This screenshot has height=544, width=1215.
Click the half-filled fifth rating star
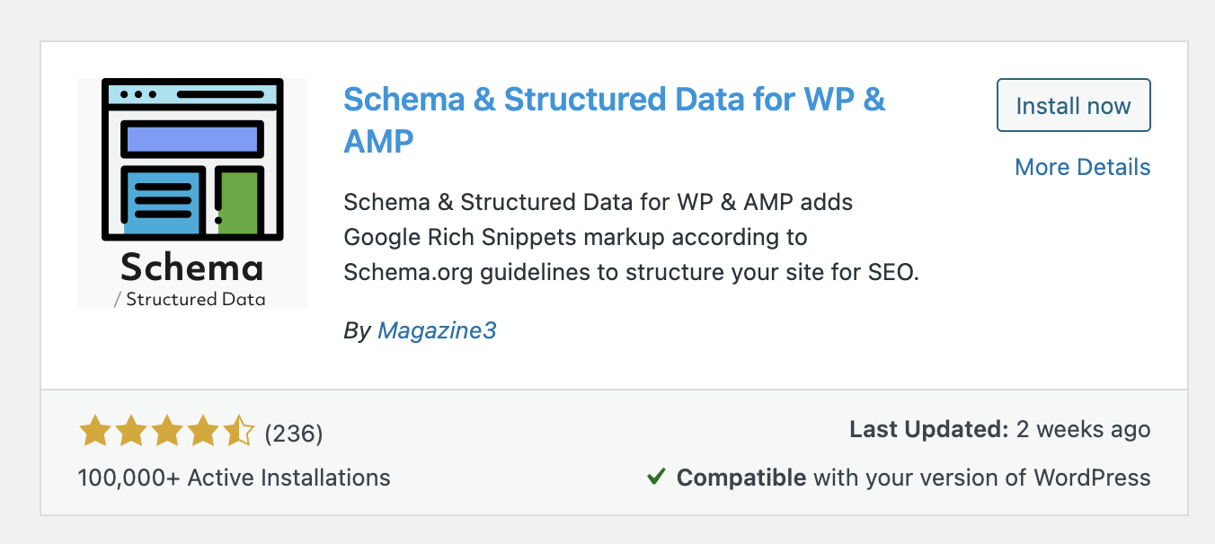[238, 432]
